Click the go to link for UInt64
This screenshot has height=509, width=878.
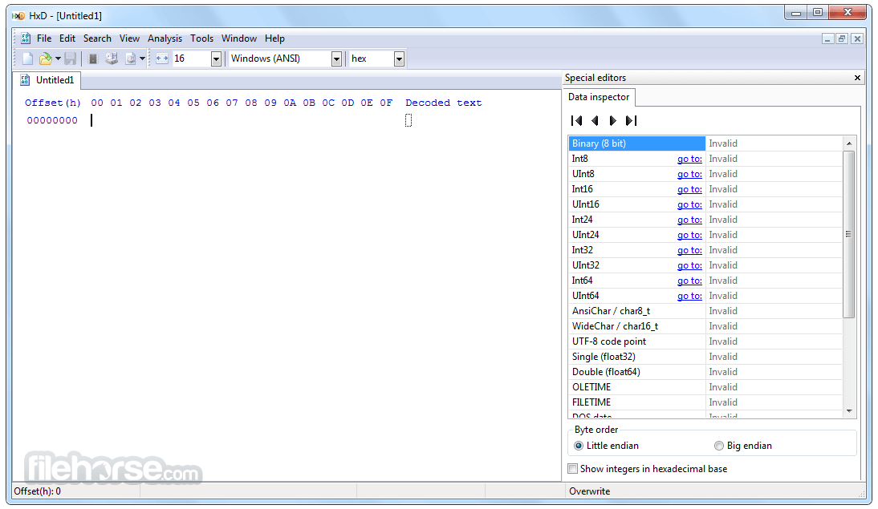(x=689, y=296)
